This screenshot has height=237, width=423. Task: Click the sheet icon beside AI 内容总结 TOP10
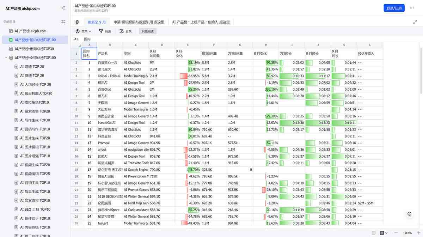tap(16, 227)
